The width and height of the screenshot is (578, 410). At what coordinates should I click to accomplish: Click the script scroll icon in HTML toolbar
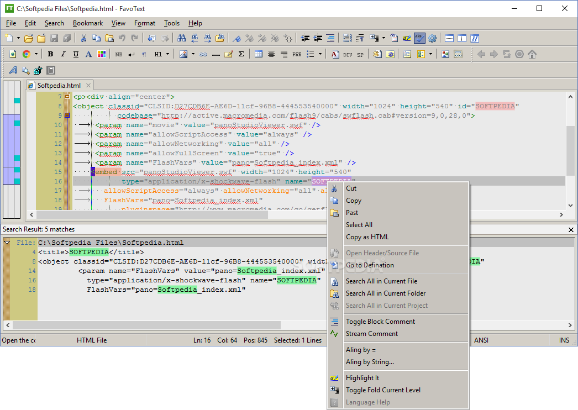click(377, 54)
